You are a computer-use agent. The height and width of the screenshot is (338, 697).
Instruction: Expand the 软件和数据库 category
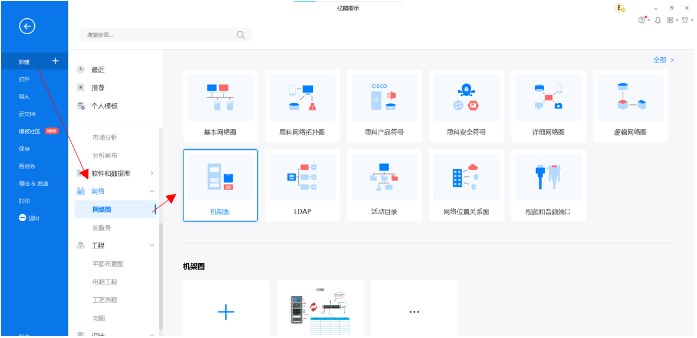[152, 173]
